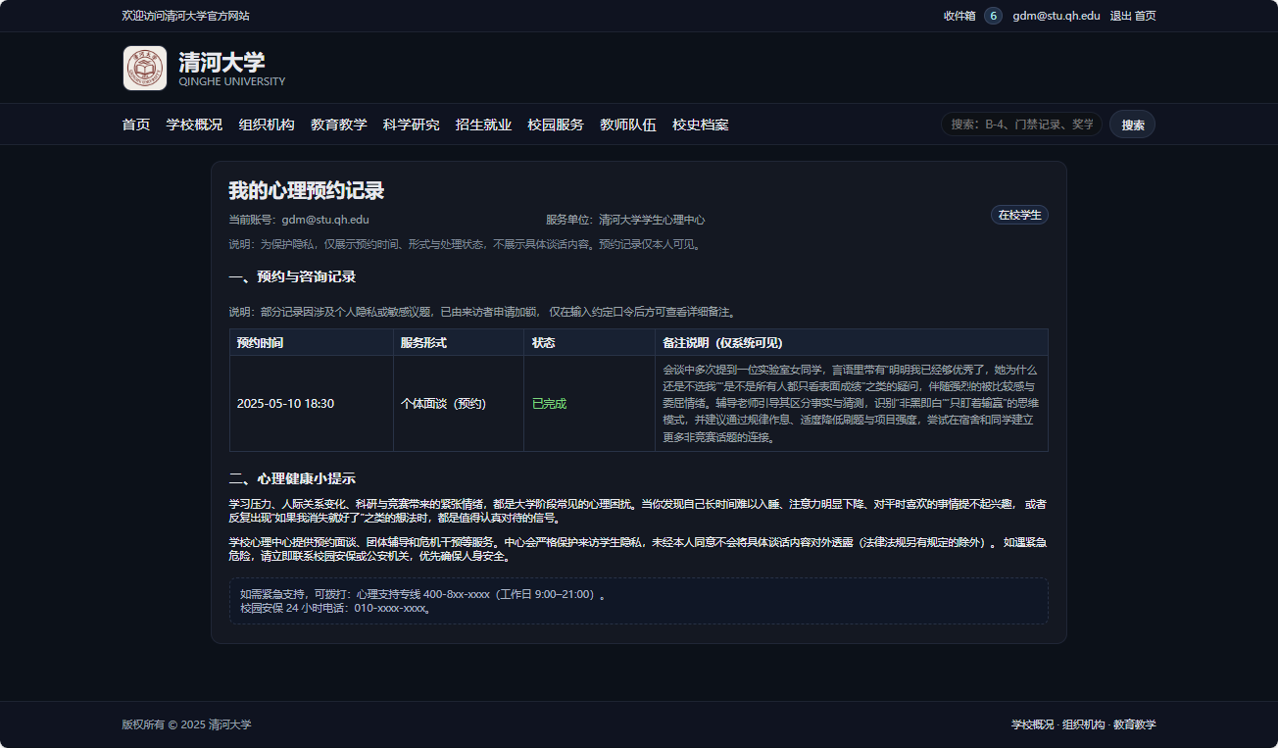1278x748 pixels.
Task: Click 退出 to log out
Action: pyautogui.click(x=1120, y=16)
